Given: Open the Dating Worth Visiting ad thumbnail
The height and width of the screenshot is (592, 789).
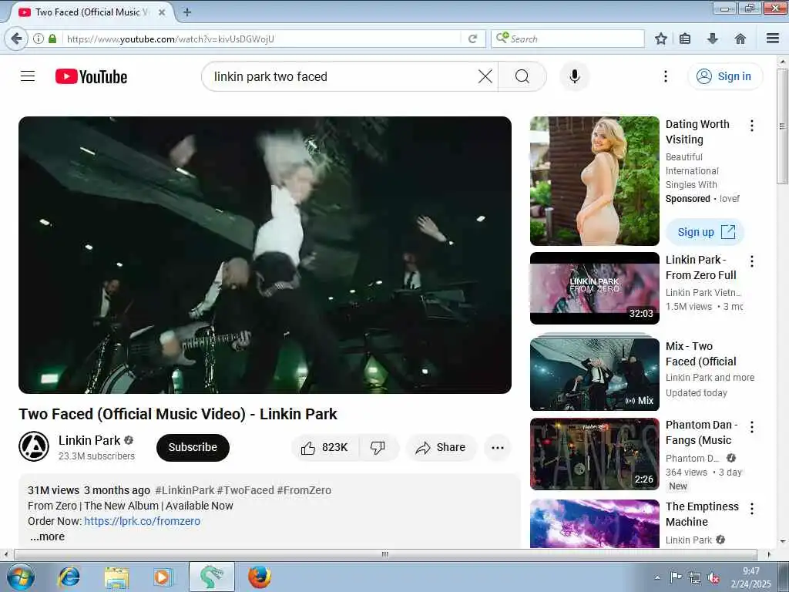Looking at the screenshot, I should click(594, 181).
